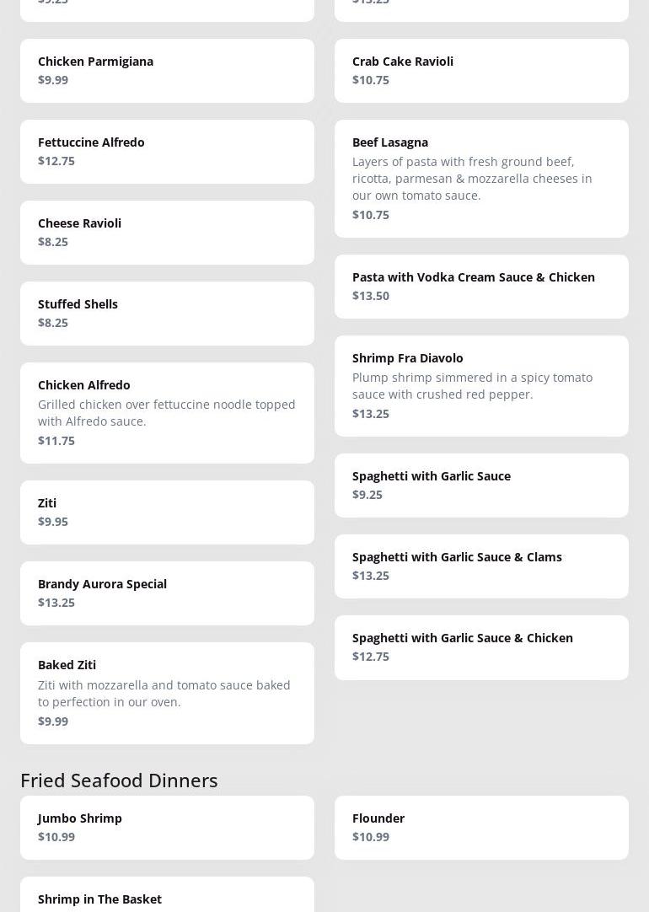
Task: Select Cheese Ravioli from the menu
Action: 167,233
